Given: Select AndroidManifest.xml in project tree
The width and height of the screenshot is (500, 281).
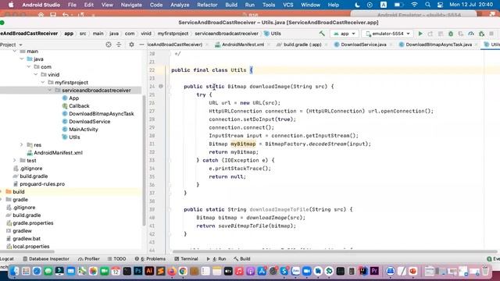Looking at the screenshot, I should tap(55, 153).
